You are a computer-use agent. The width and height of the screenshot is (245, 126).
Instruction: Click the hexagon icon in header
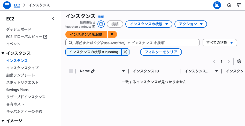coord(229,5)
